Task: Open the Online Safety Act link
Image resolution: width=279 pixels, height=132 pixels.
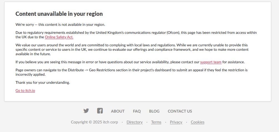Action: (59, 37)
